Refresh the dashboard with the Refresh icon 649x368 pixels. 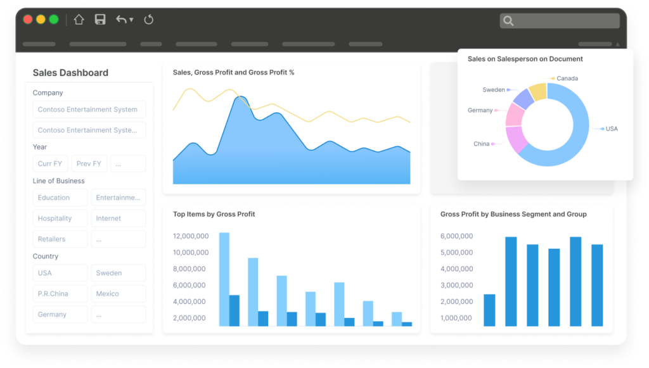[x=148, y=20]
